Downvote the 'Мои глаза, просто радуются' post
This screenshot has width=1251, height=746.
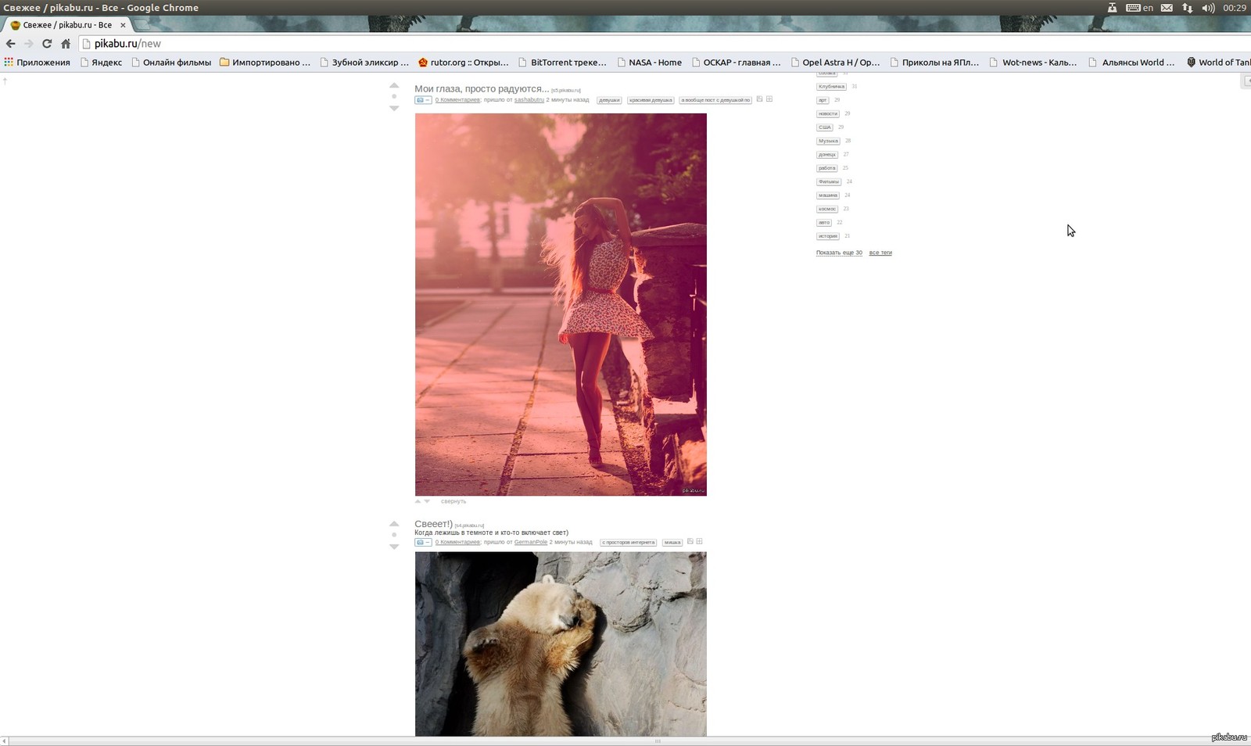394,109
